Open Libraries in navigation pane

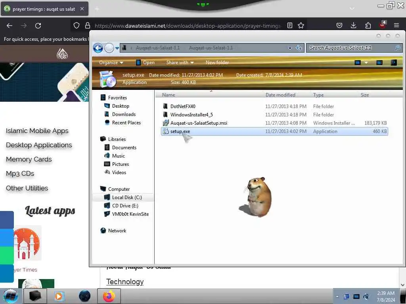tap(117, 139)
